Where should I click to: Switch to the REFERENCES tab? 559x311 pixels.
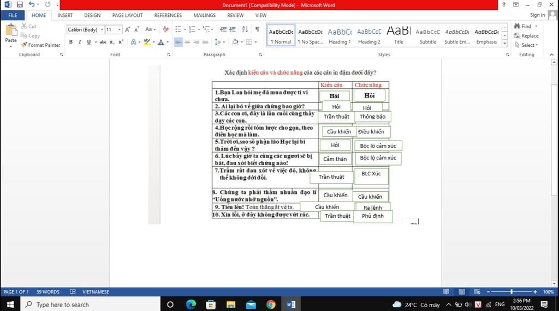click(168, 15)
